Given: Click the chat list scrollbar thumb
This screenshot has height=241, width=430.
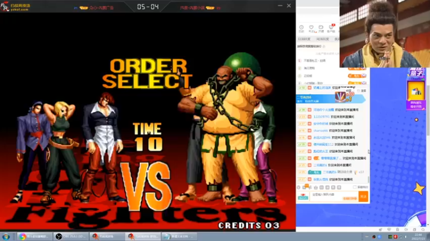Looking at the screenshot, I should click(369, 179).
